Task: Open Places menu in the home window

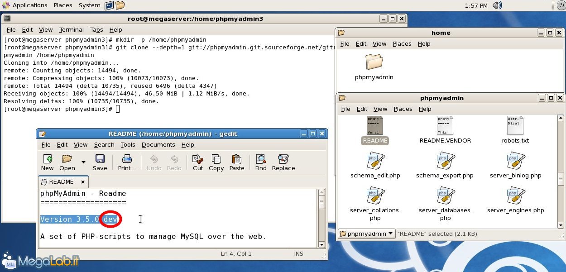Action: click(402, 44)
